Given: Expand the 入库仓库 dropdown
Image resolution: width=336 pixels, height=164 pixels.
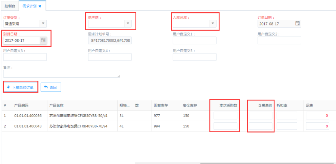Looking at the screenshot, I should click(212, 24).
